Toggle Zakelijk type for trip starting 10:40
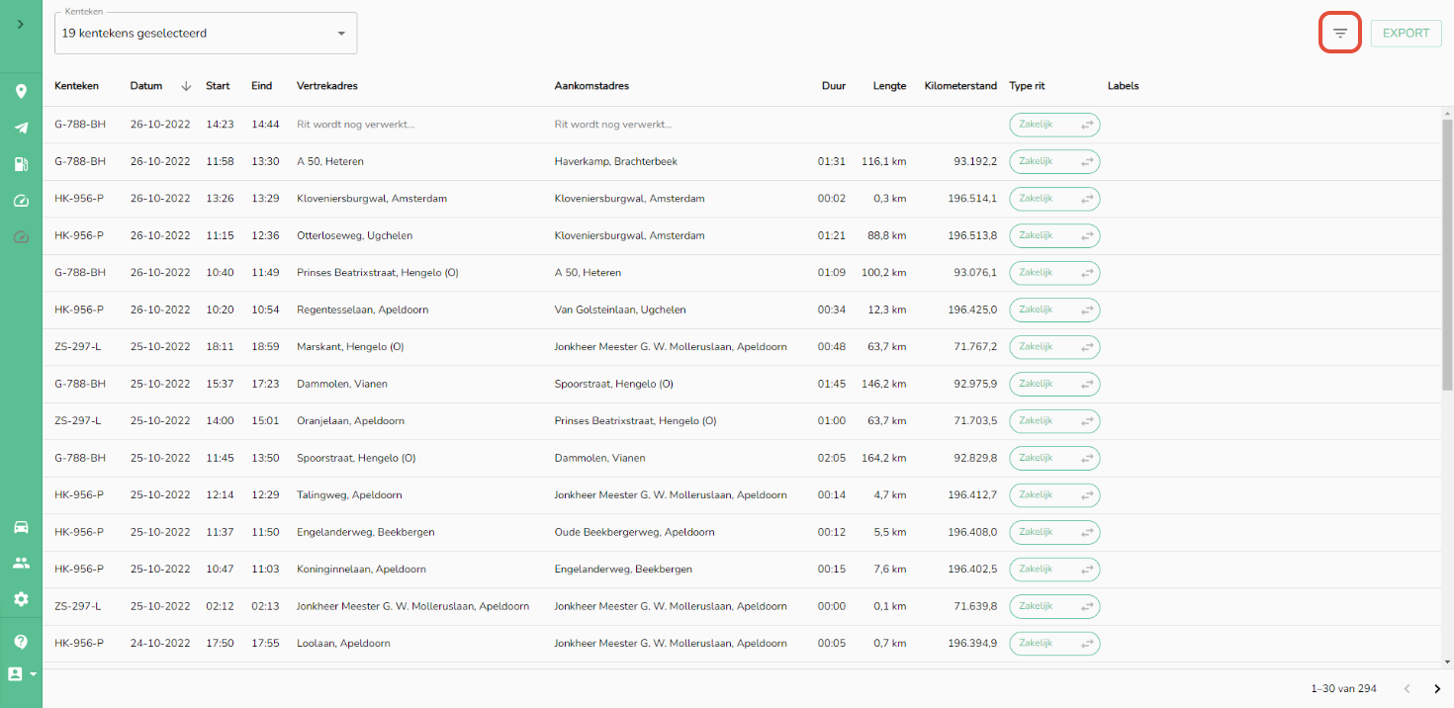 1054,273
